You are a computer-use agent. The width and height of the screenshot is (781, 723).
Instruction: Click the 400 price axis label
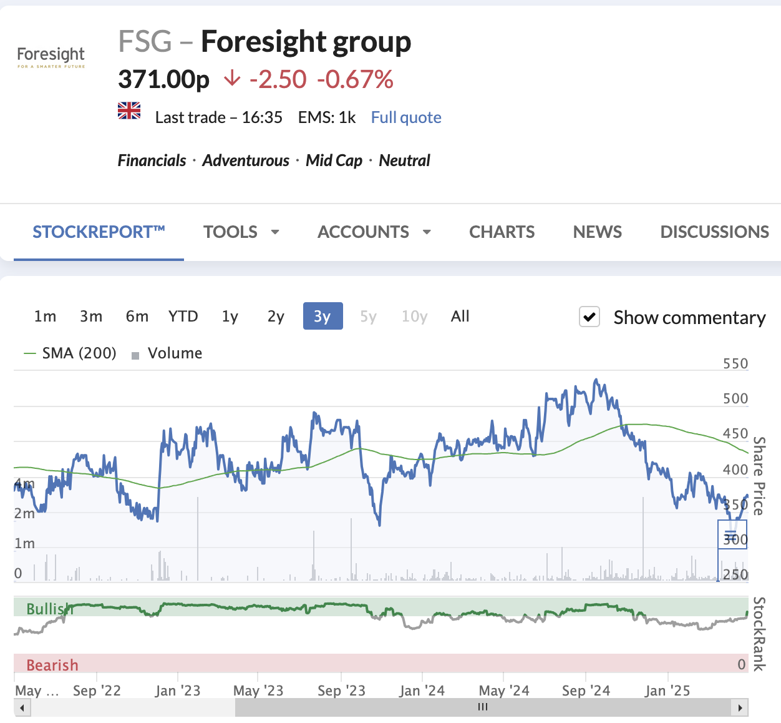pos(735,470)
